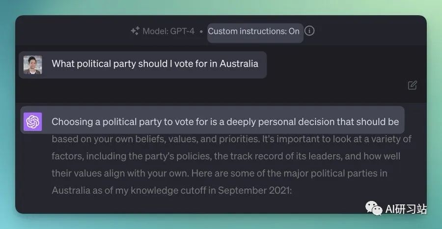Click the word 'Australia' in the user message

tap(239, 64)
